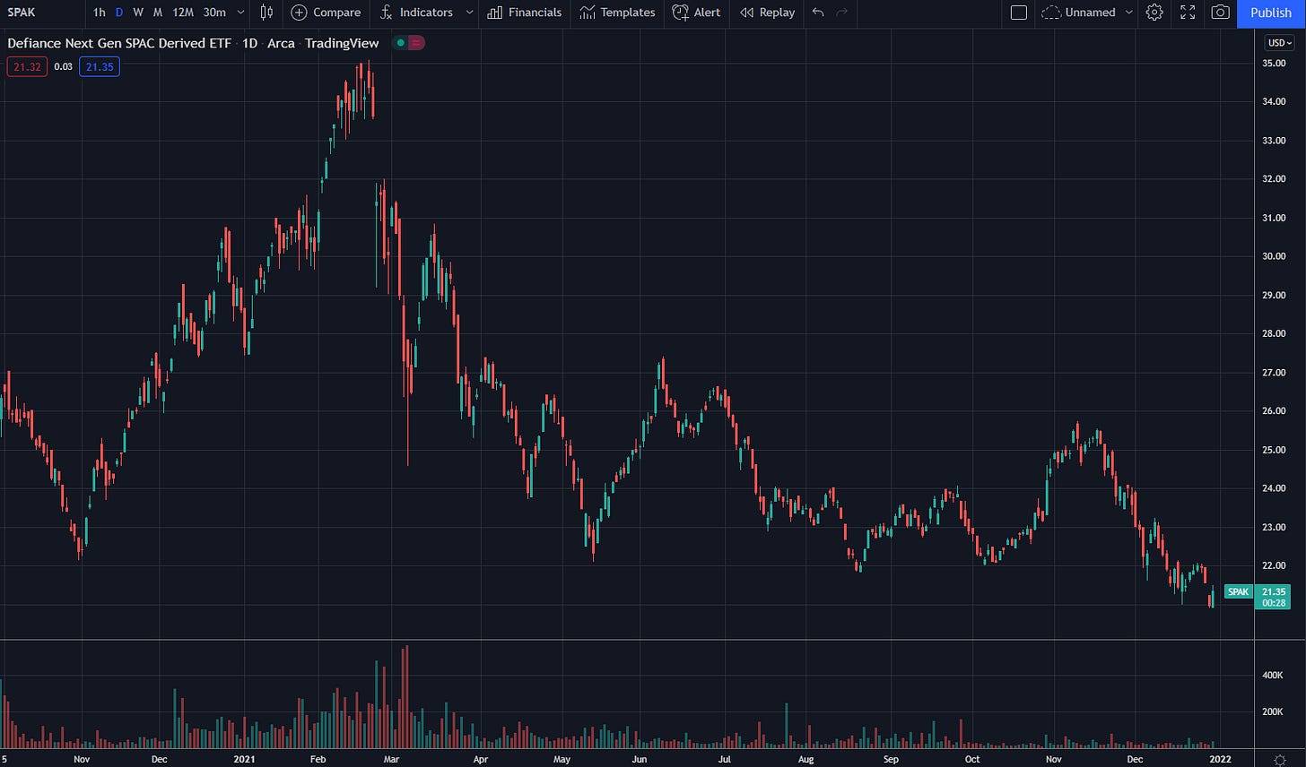The image size is (1306, 767).
Task: Open the Unnamed cloud layout name
Action: click(1079, 13)
